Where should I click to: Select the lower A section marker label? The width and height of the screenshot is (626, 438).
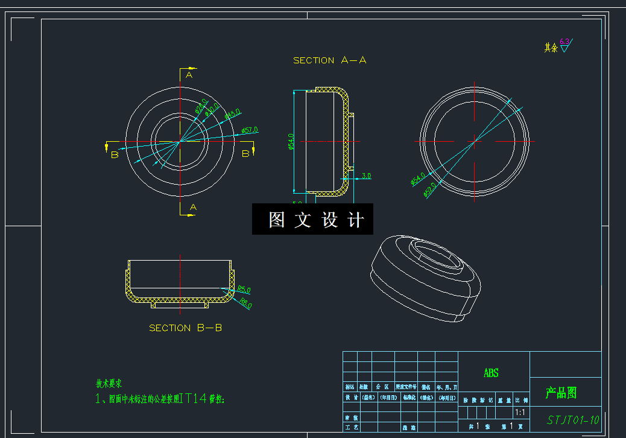tap(193, 207)
